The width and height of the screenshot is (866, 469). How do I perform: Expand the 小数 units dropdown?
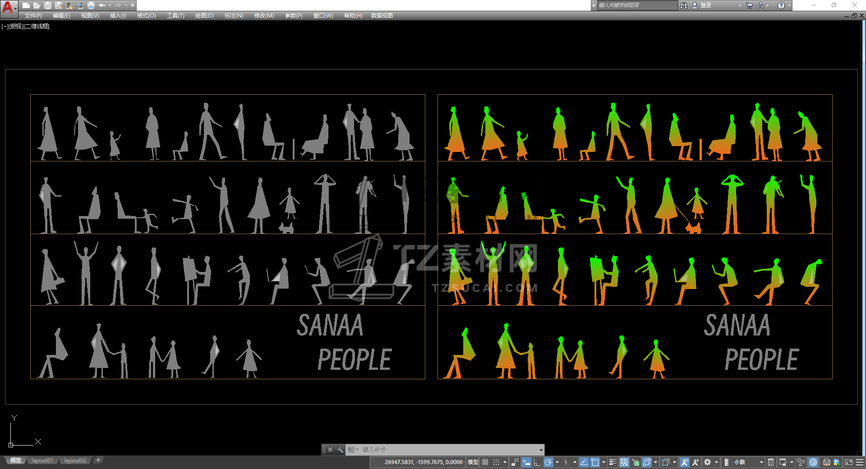click(761, 462)
